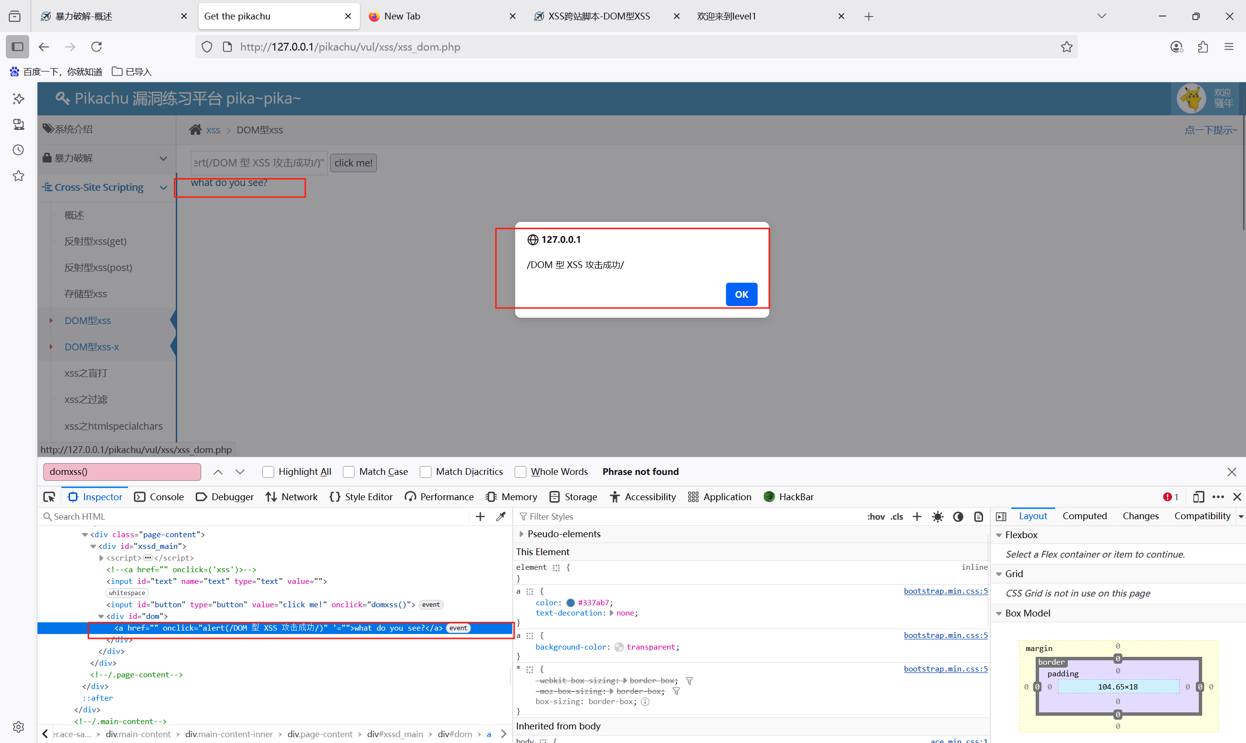Collapse the Flexbox section

point(999,535)
